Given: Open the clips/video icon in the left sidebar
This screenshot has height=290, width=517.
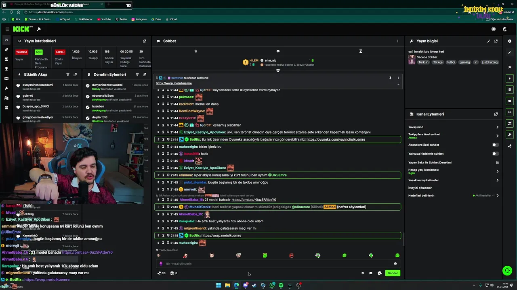Looking at the screenshot, I should [6, 79].
